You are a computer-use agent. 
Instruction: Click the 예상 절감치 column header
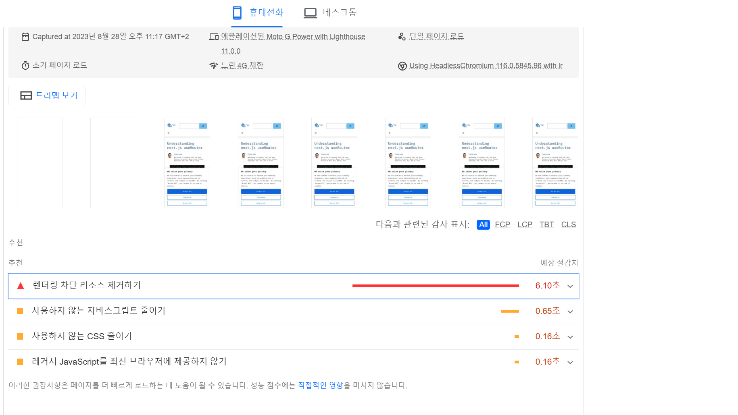[x=559, y=263]
